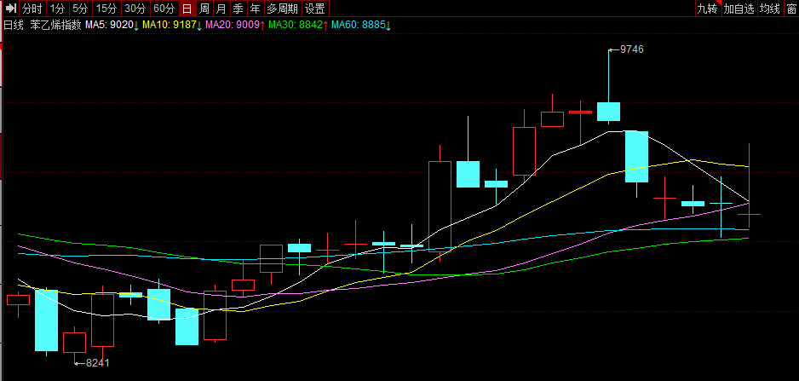The height and width of the screenshot is (381, 799).
Task: Select the 日 daily period tab
Action: 187,9
